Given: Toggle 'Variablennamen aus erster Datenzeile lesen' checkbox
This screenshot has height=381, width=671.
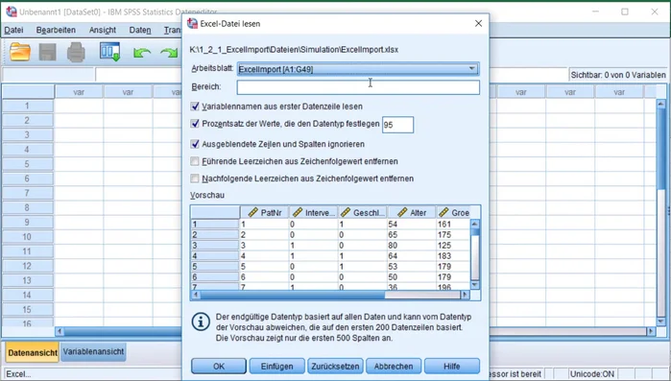Looking at the screenshot, I should click(195, 107).
